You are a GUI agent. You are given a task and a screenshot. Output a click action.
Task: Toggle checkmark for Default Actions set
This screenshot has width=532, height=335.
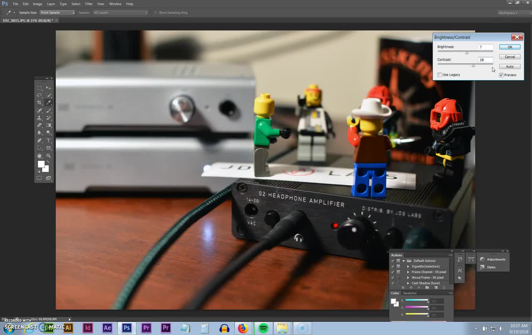[393, 261]
